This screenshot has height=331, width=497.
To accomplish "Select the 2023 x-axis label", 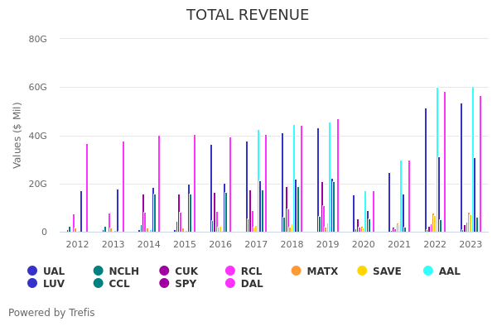I will [x=470, y=244].
